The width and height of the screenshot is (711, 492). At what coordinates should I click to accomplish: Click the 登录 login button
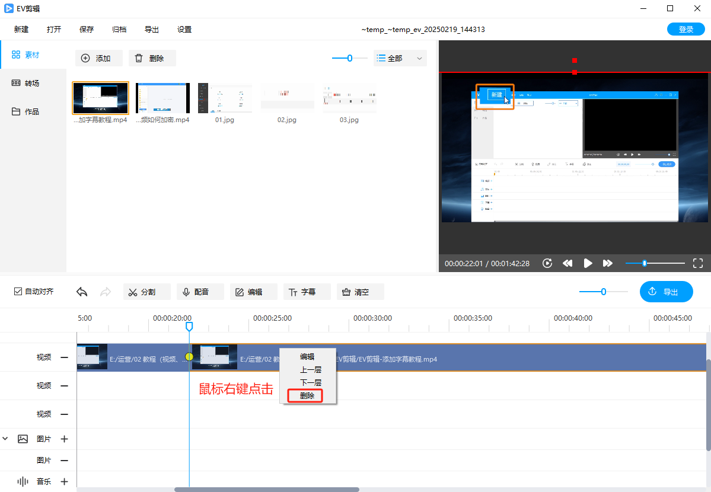pyautogui.click(x=686, y=29)
